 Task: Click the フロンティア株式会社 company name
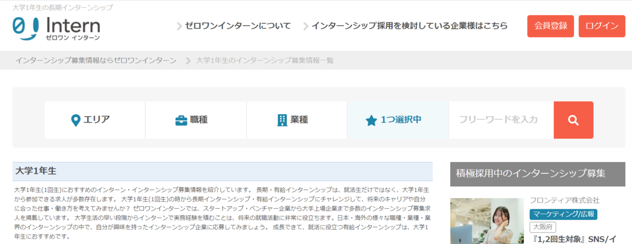pos(565,200)
